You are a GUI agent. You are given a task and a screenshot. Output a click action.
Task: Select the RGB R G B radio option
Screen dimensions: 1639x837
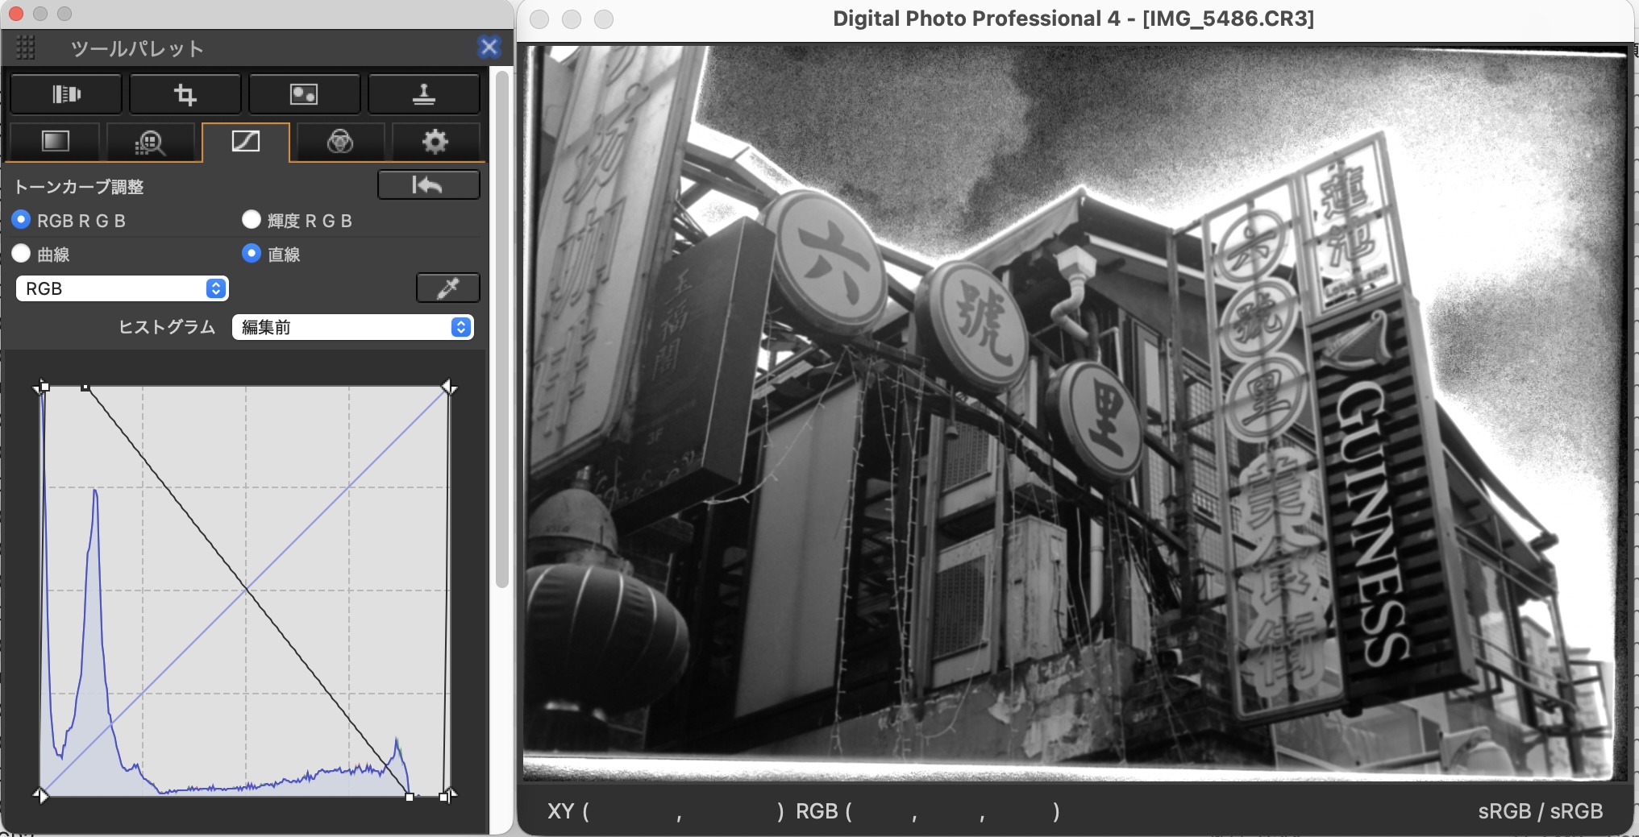pyautogui.click(x=22, y=220)
